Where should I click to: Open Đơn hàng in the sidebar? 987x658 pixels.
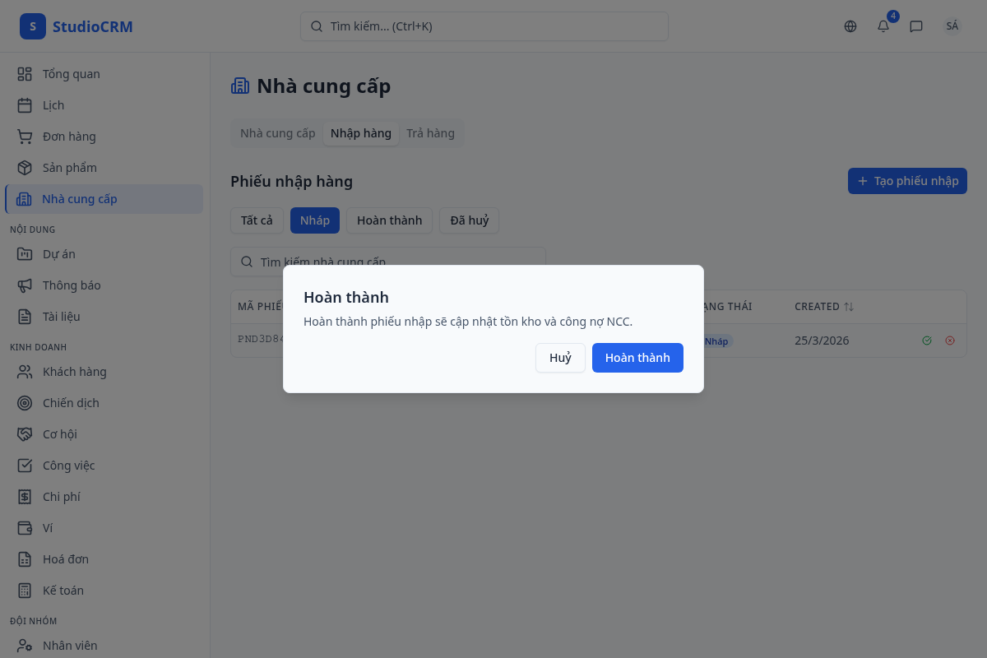[x=69, y=137]
